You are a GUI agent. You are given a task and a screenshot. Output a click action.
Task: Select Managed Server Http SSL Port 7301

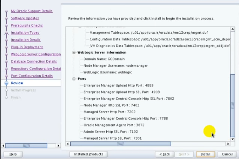coord(113,138)
